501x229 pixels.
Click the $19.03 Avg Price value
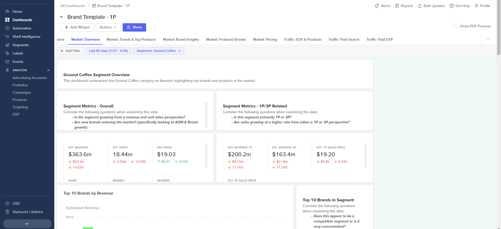click(166, 154)
